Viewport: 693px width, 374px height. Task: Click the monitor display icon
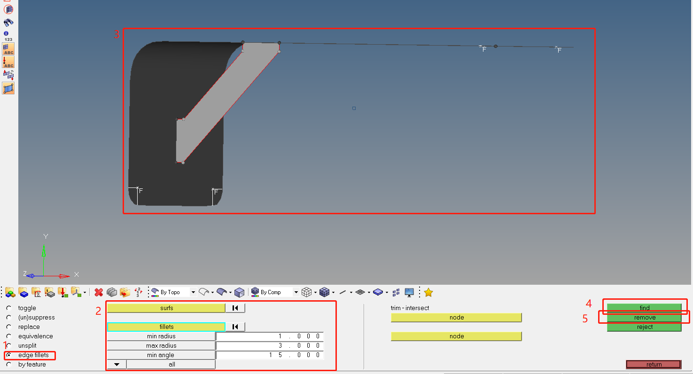pyautogui.click(x=409, y=292)
